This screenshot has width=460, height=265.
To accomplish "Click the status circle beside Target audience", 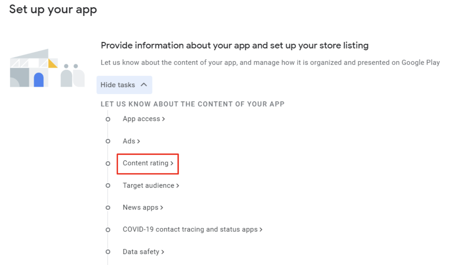I will pyautogui.click(x=108, y=185).
